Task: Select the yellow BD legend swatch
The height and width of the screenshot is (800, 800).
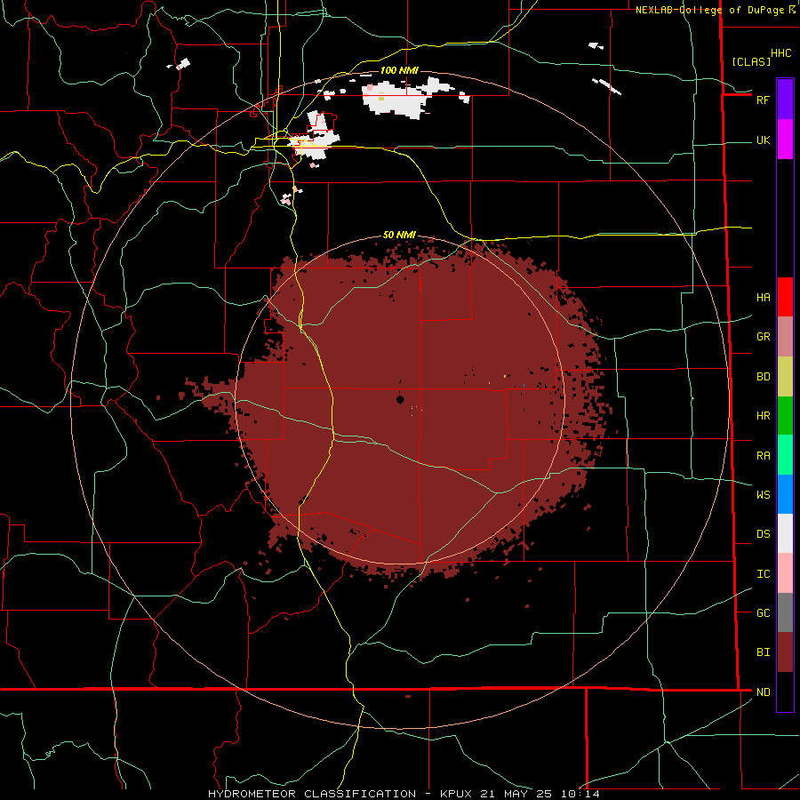Action: (x=785, y=377)
